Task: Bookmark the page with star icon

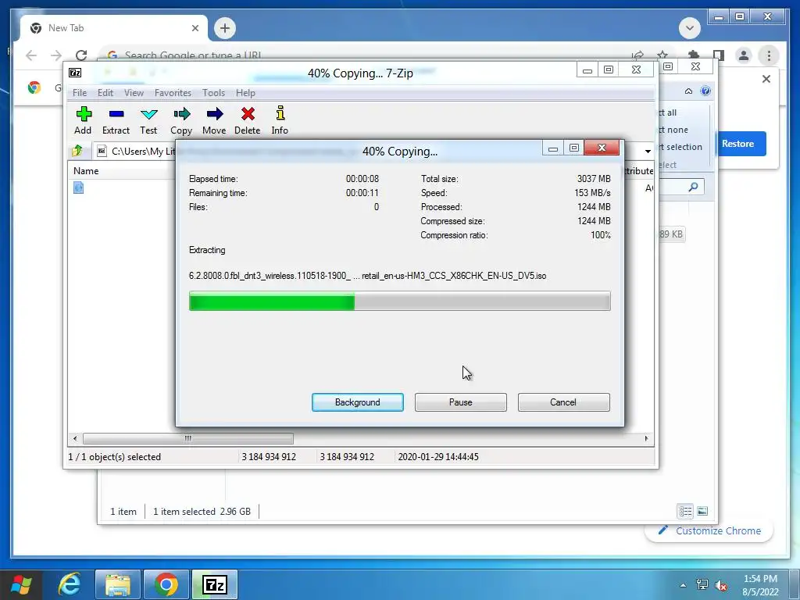Action: pos(662,55)
